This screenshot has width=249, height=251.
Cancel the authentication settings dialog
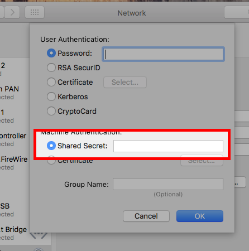pos(146,216)
